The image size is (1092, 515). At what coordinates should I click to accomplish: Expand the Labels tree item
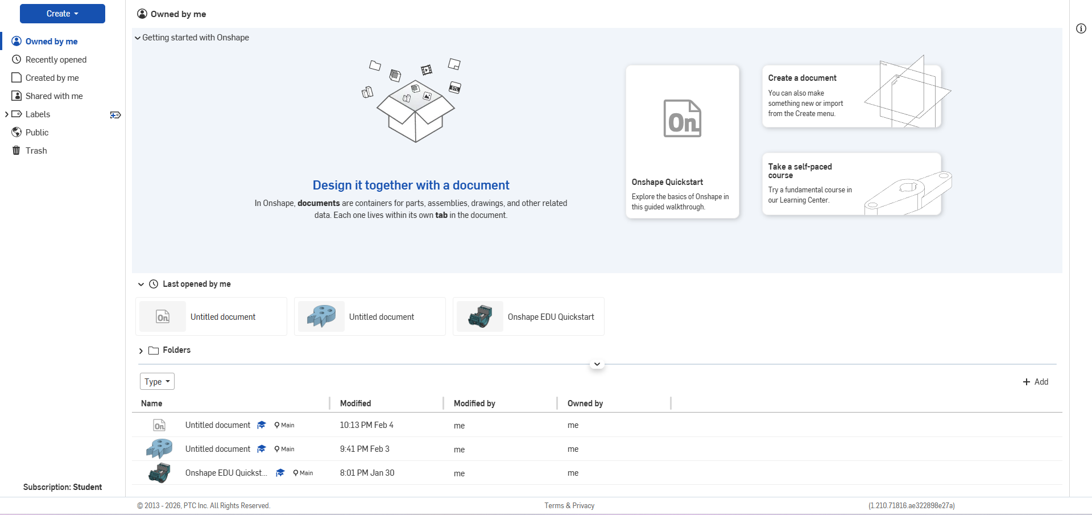(x=6, y=114)
